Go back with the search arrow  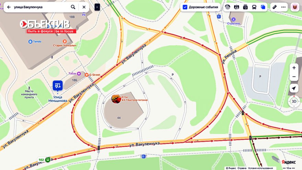(x=9, y=7)
